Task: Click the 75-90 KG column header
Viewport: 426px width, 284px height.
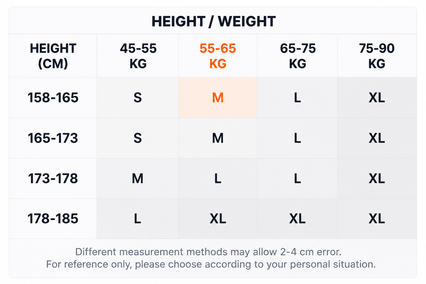Action: (377, 56)
